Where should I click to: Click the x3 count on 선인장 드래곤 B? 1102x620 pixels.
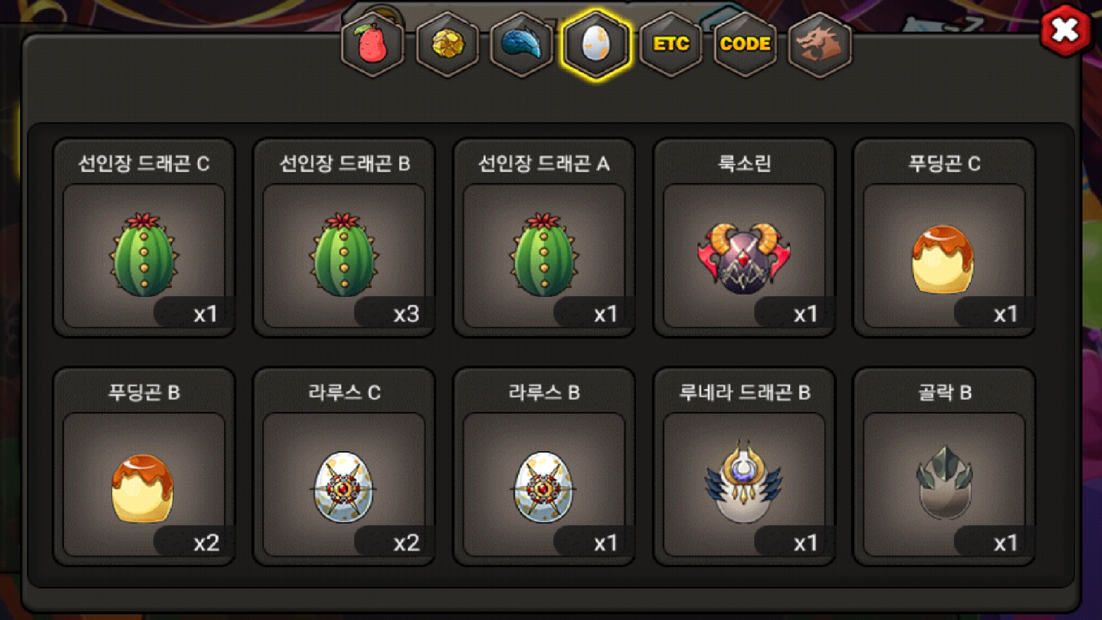click(x=406, y=314)
